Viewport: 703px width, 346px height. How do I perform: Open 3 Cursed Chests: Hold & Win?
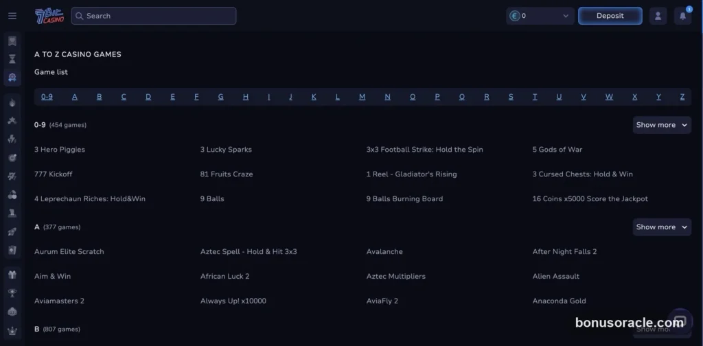(x=582, y=174)
